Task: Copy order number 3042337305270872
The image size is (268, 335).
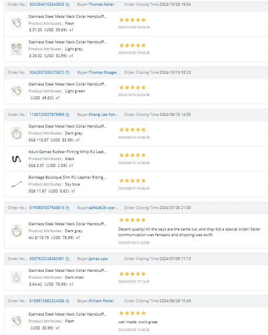Action: (68, 73)
